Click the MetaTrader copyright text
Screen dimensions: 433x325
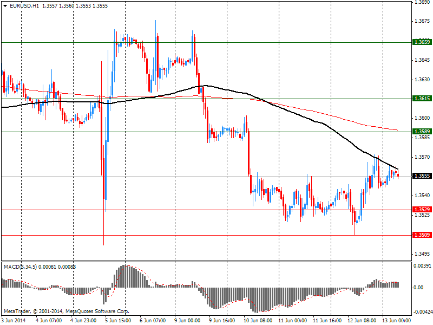pyautogui.click(x=66, y=311)
